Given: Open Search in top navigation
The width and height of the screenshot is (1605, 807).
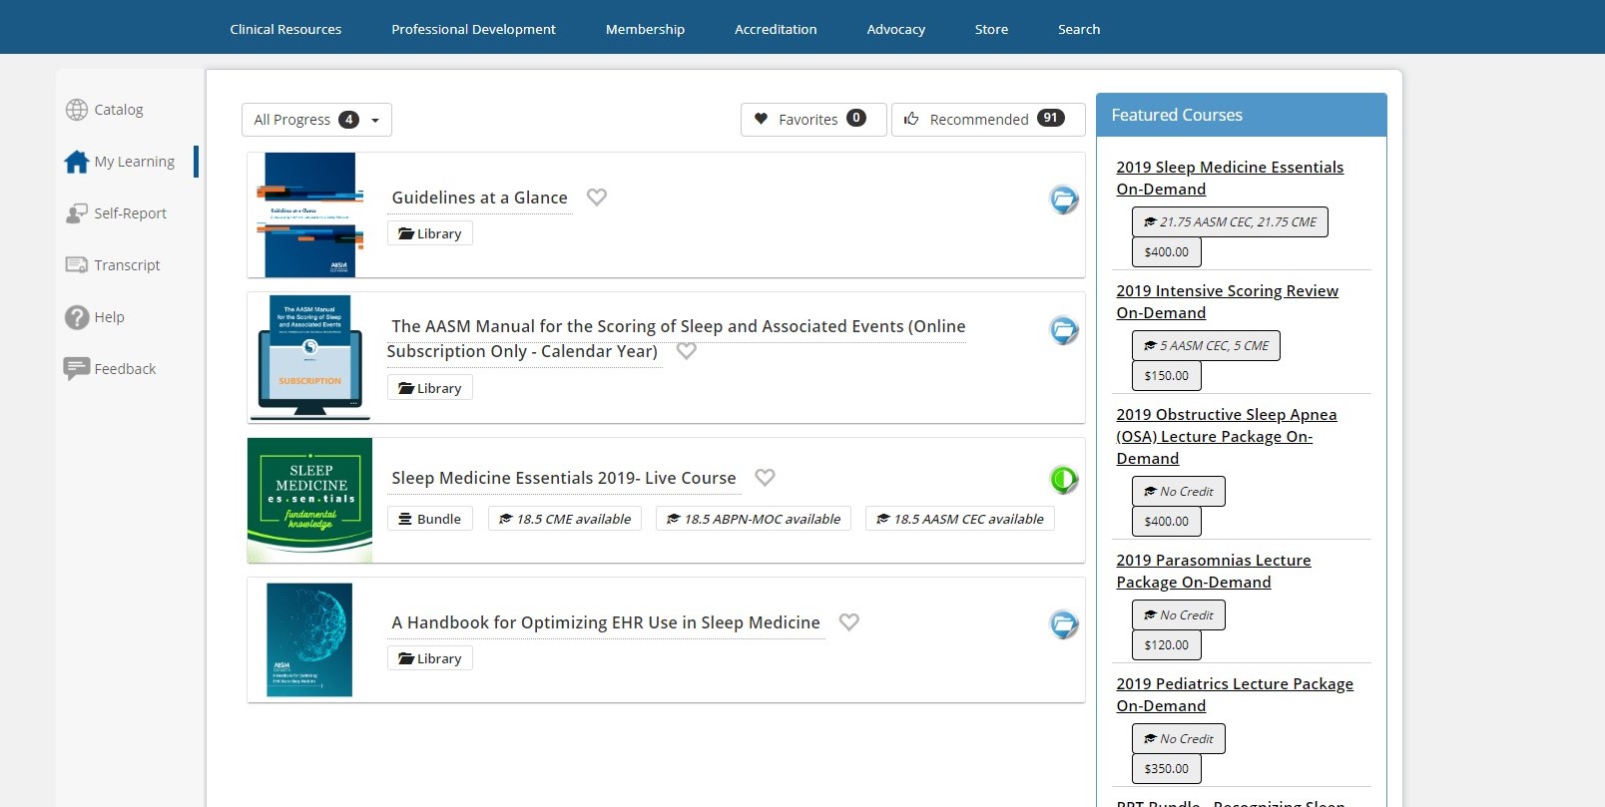Looking at the screenshot, I should [1079, 29].
